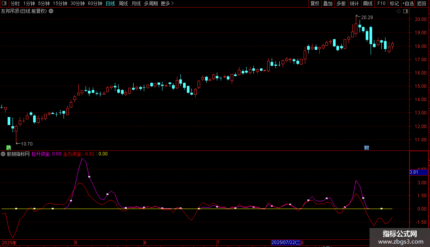The height and width of the screenshot is (247, 430).
Task: Click the 20.00 price axis label
Action: [x=420, y=19]
